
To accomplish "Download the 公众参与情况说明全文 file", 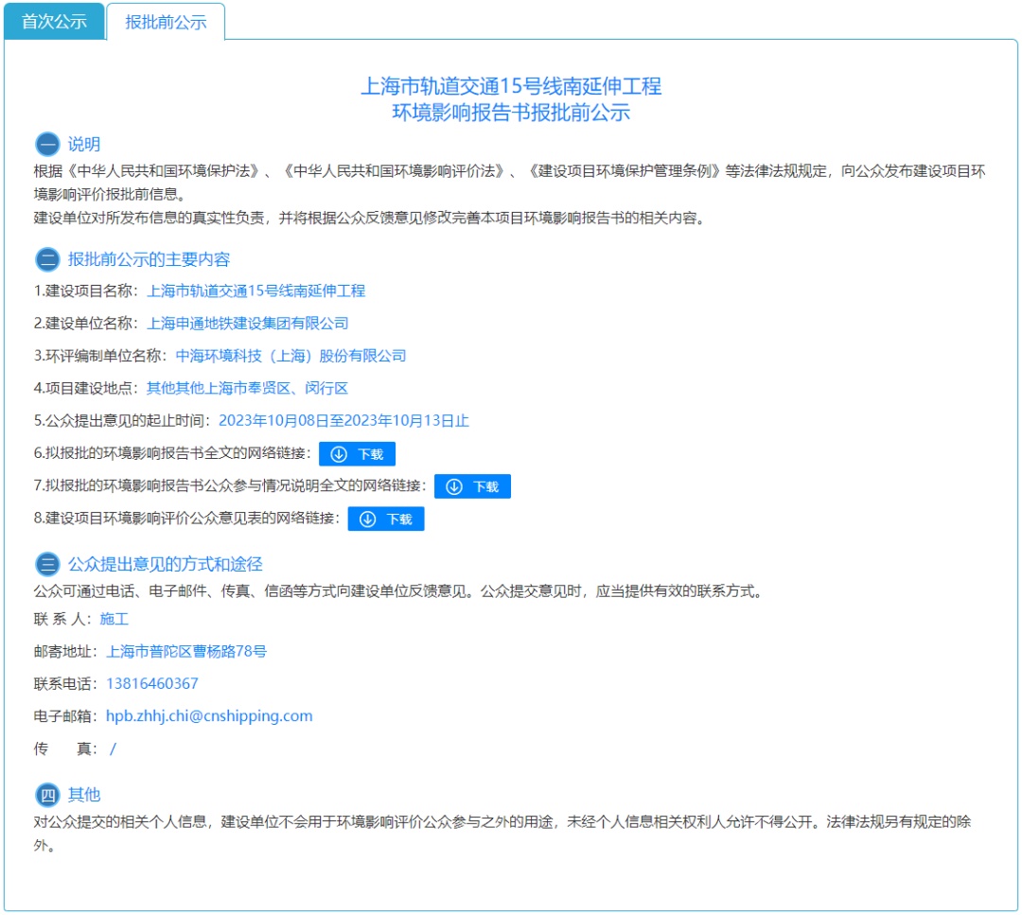I will pyautogui.click(x=472, y=486).
